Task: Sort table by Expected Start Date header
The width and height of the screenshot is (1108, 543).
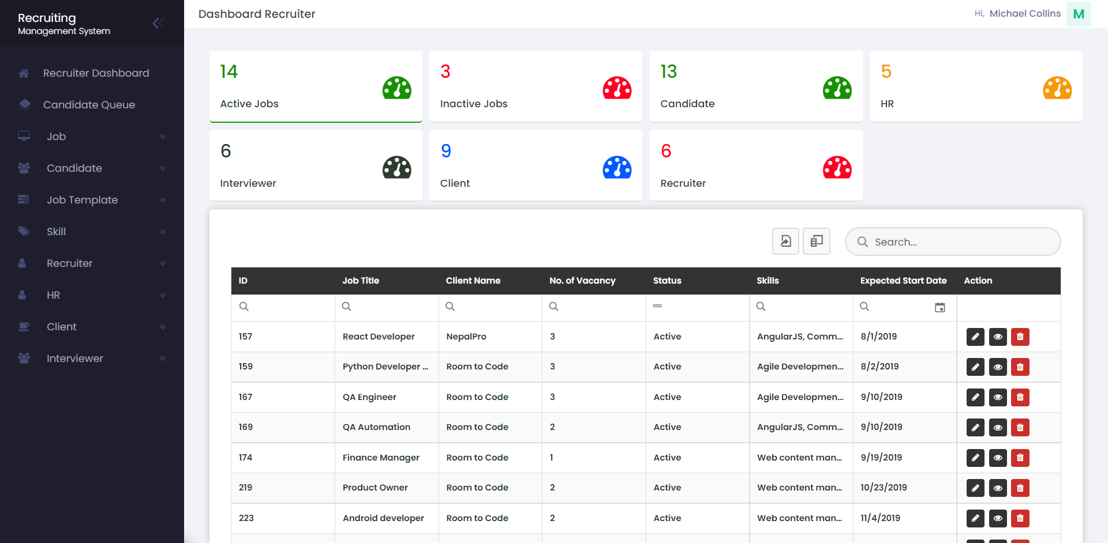Action: tap(903, 281)
